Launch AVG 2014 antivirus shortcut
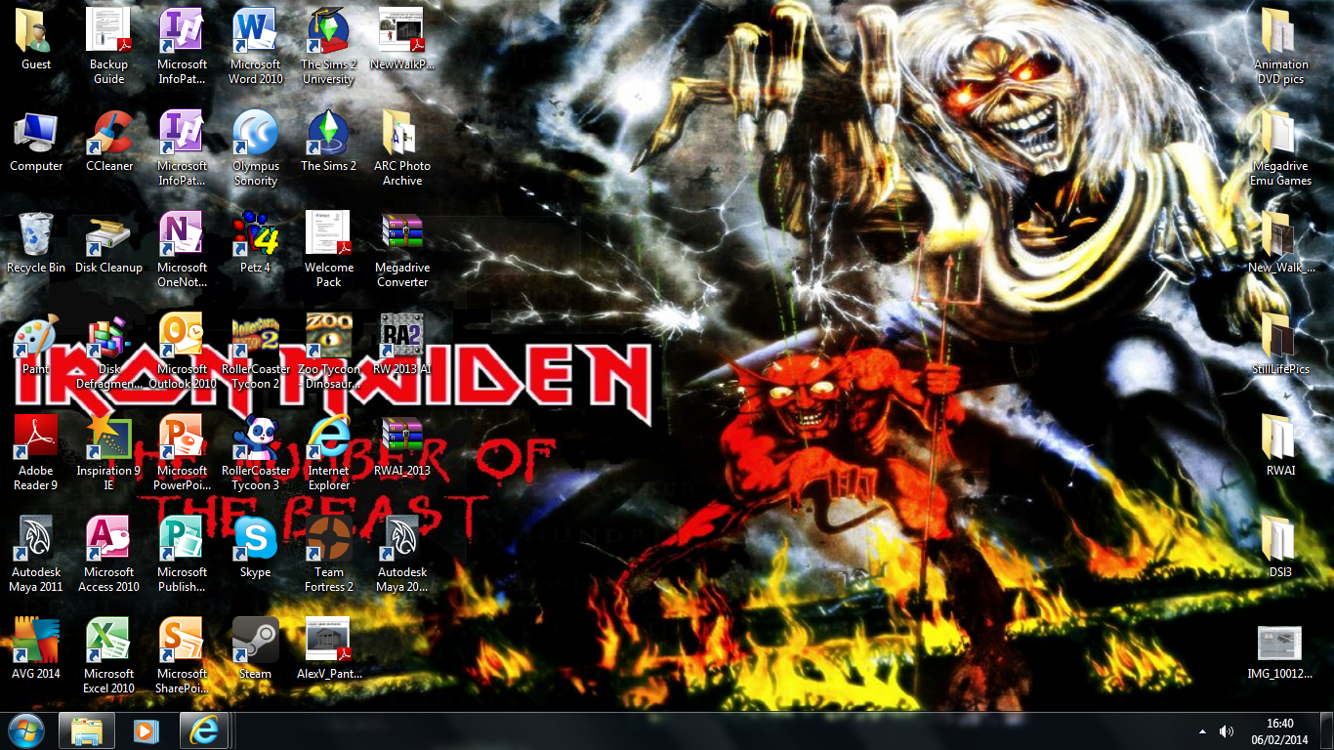The image size is (1334, 750). [36, 650]
